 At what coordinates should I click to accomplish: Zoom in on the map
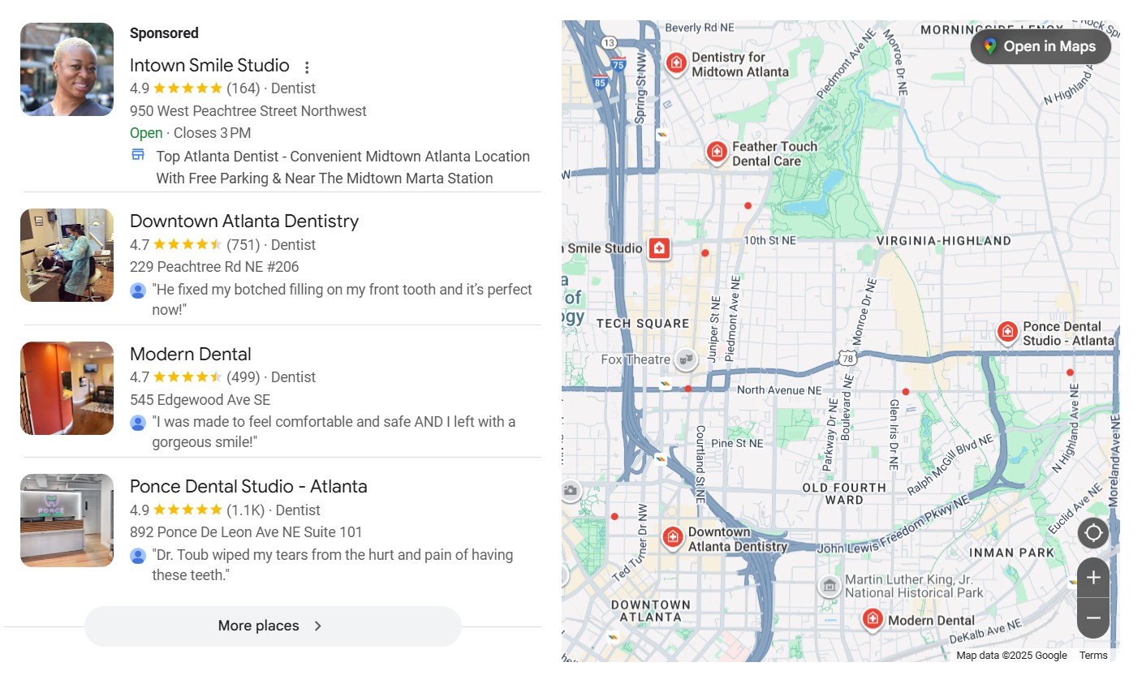[x=1093, y=578]
